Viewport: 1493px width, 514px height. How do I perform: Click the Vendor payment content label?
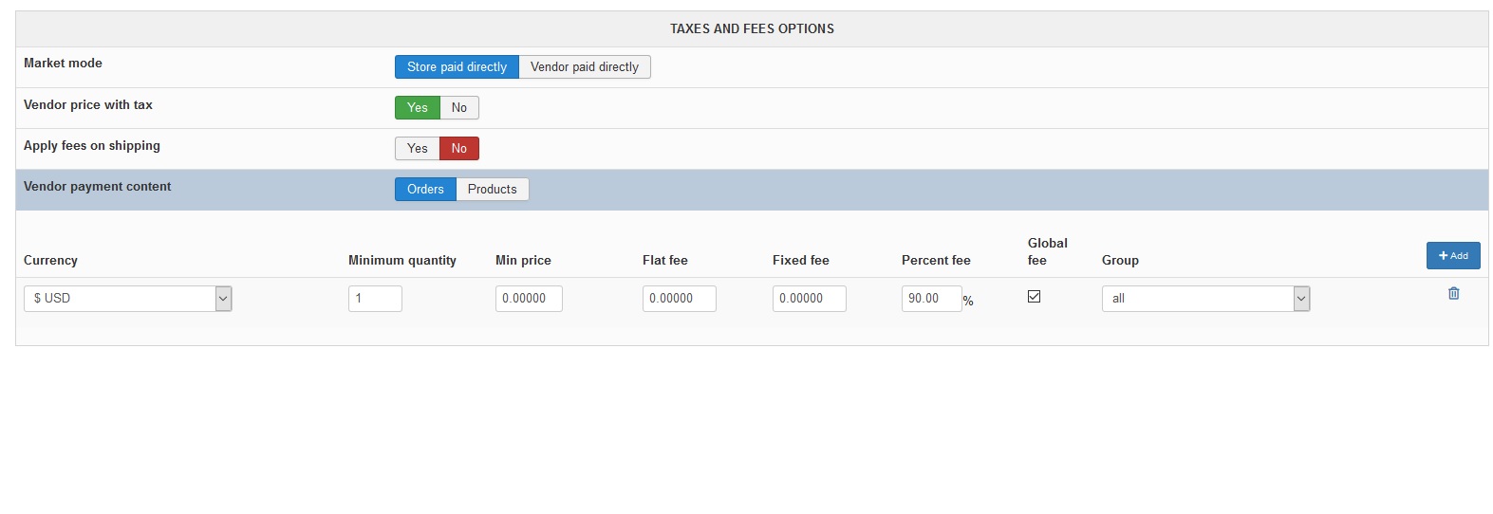(98, 187)
